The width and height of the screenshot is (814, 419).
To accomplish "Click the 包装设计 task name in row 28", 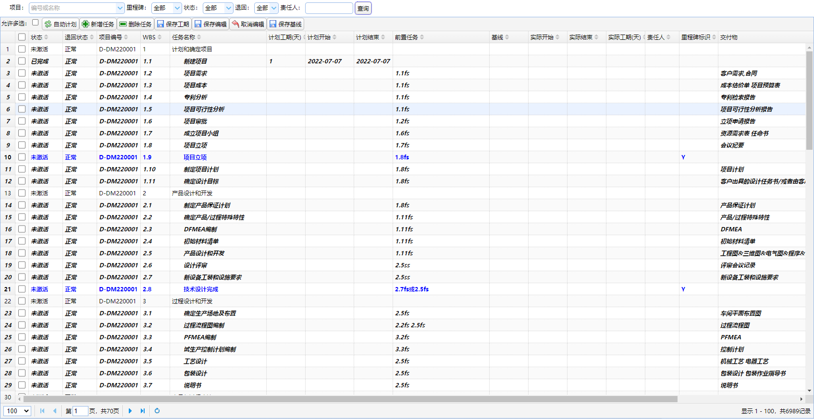I will (195, 373).
